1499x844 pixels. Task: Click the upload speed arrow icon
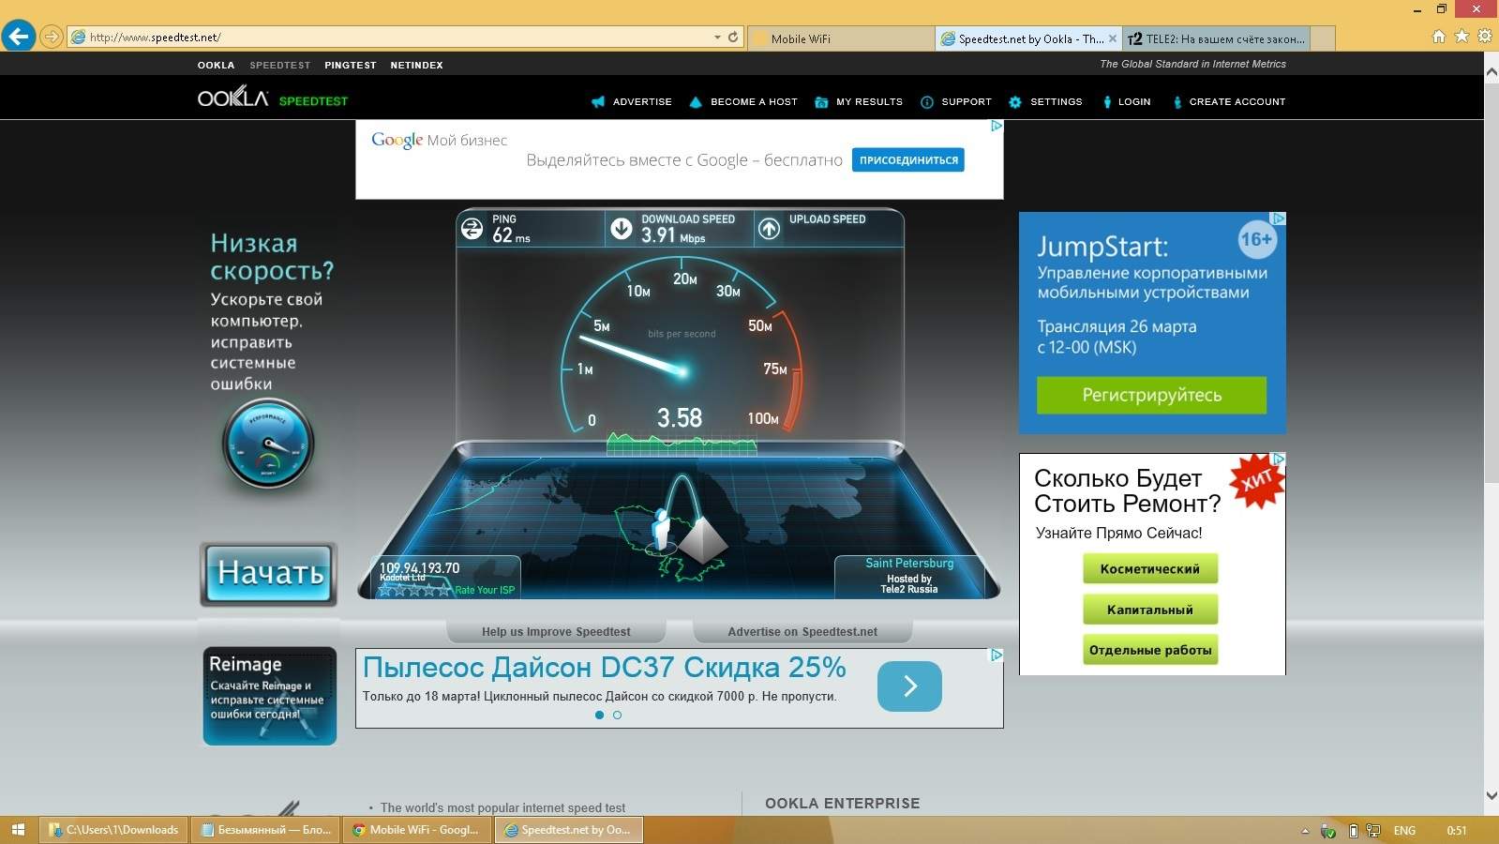coord(769,229)
